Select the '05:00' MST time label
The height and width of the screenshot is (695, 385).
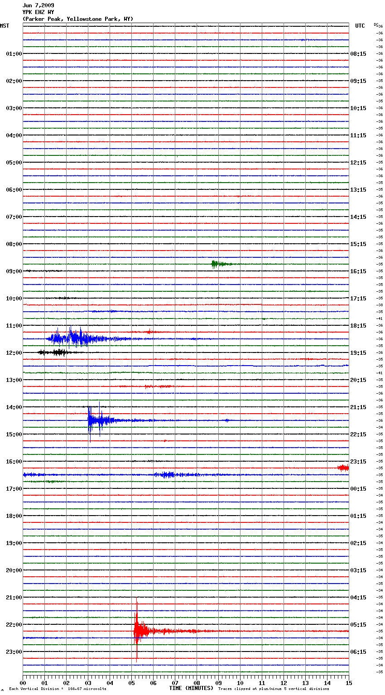(x=14, y=163)
